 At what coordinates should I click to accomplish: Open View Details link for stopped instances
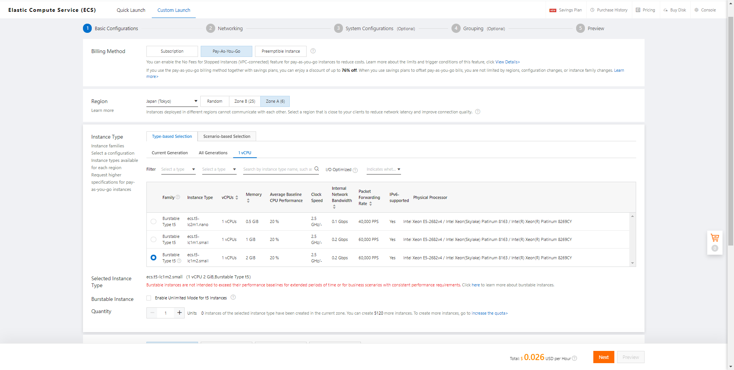pos(508,62)
